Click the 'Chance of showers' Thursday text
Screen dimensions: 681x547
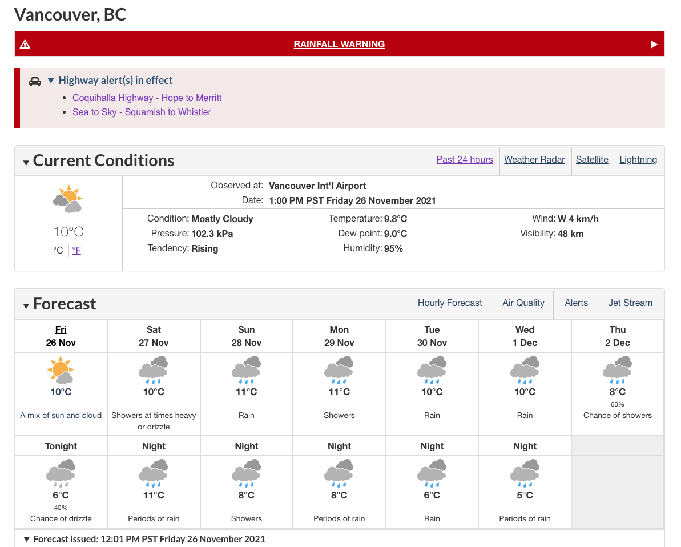pos(617,415)
